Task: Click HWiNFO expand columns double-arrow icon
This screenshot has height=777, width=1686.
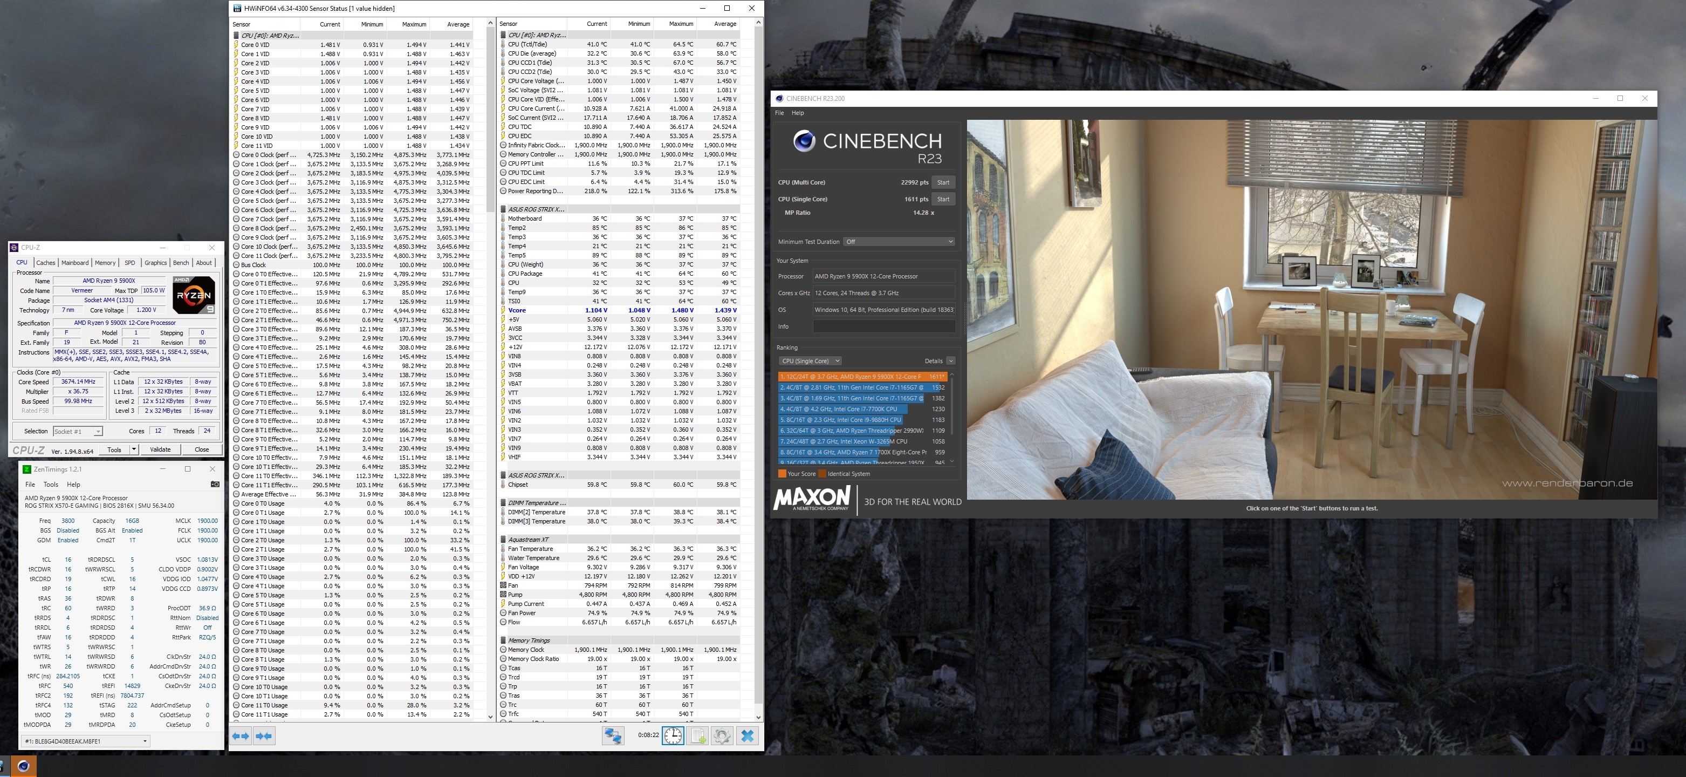Action: [241, 736]
